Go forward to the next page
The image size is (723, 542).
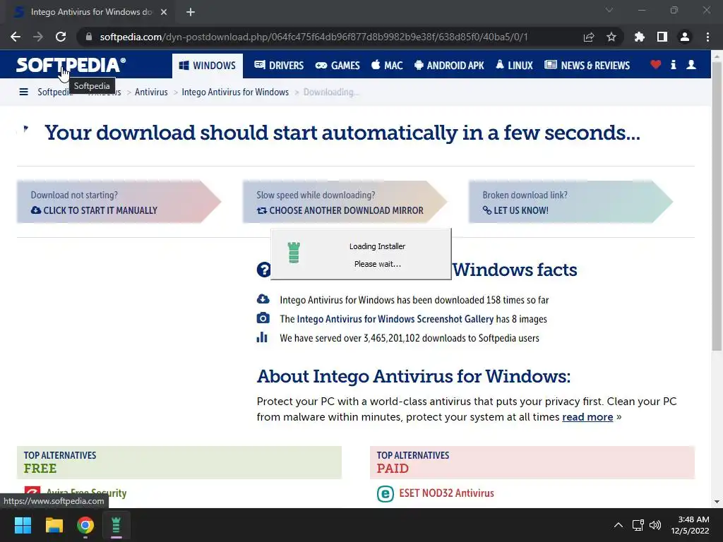(x=38, y=37)
